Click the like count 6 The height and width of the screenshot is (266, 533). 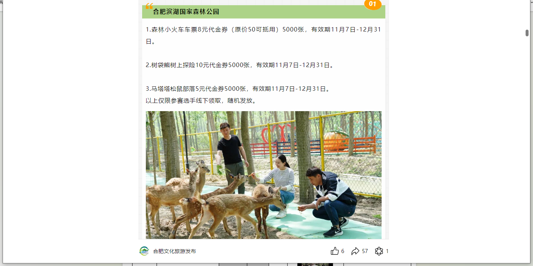click(343, 251)
